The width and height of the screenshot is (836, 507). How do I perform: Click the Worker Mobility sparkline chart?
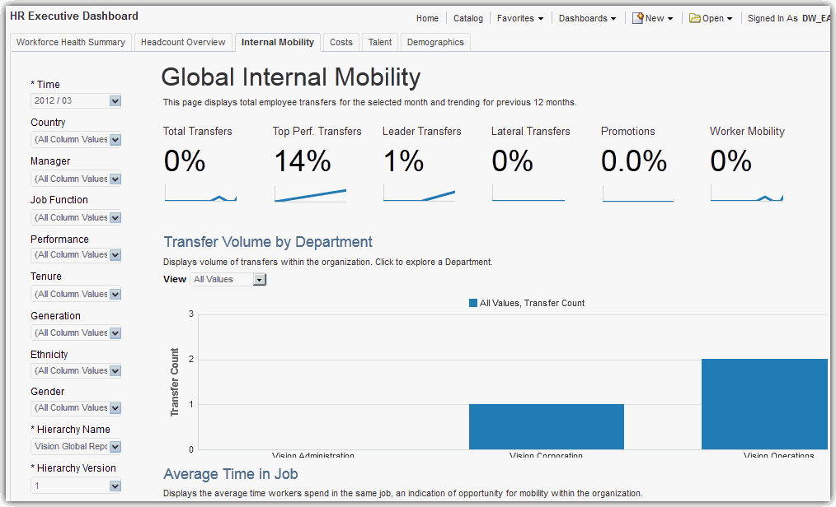click(x=746, y=194)
